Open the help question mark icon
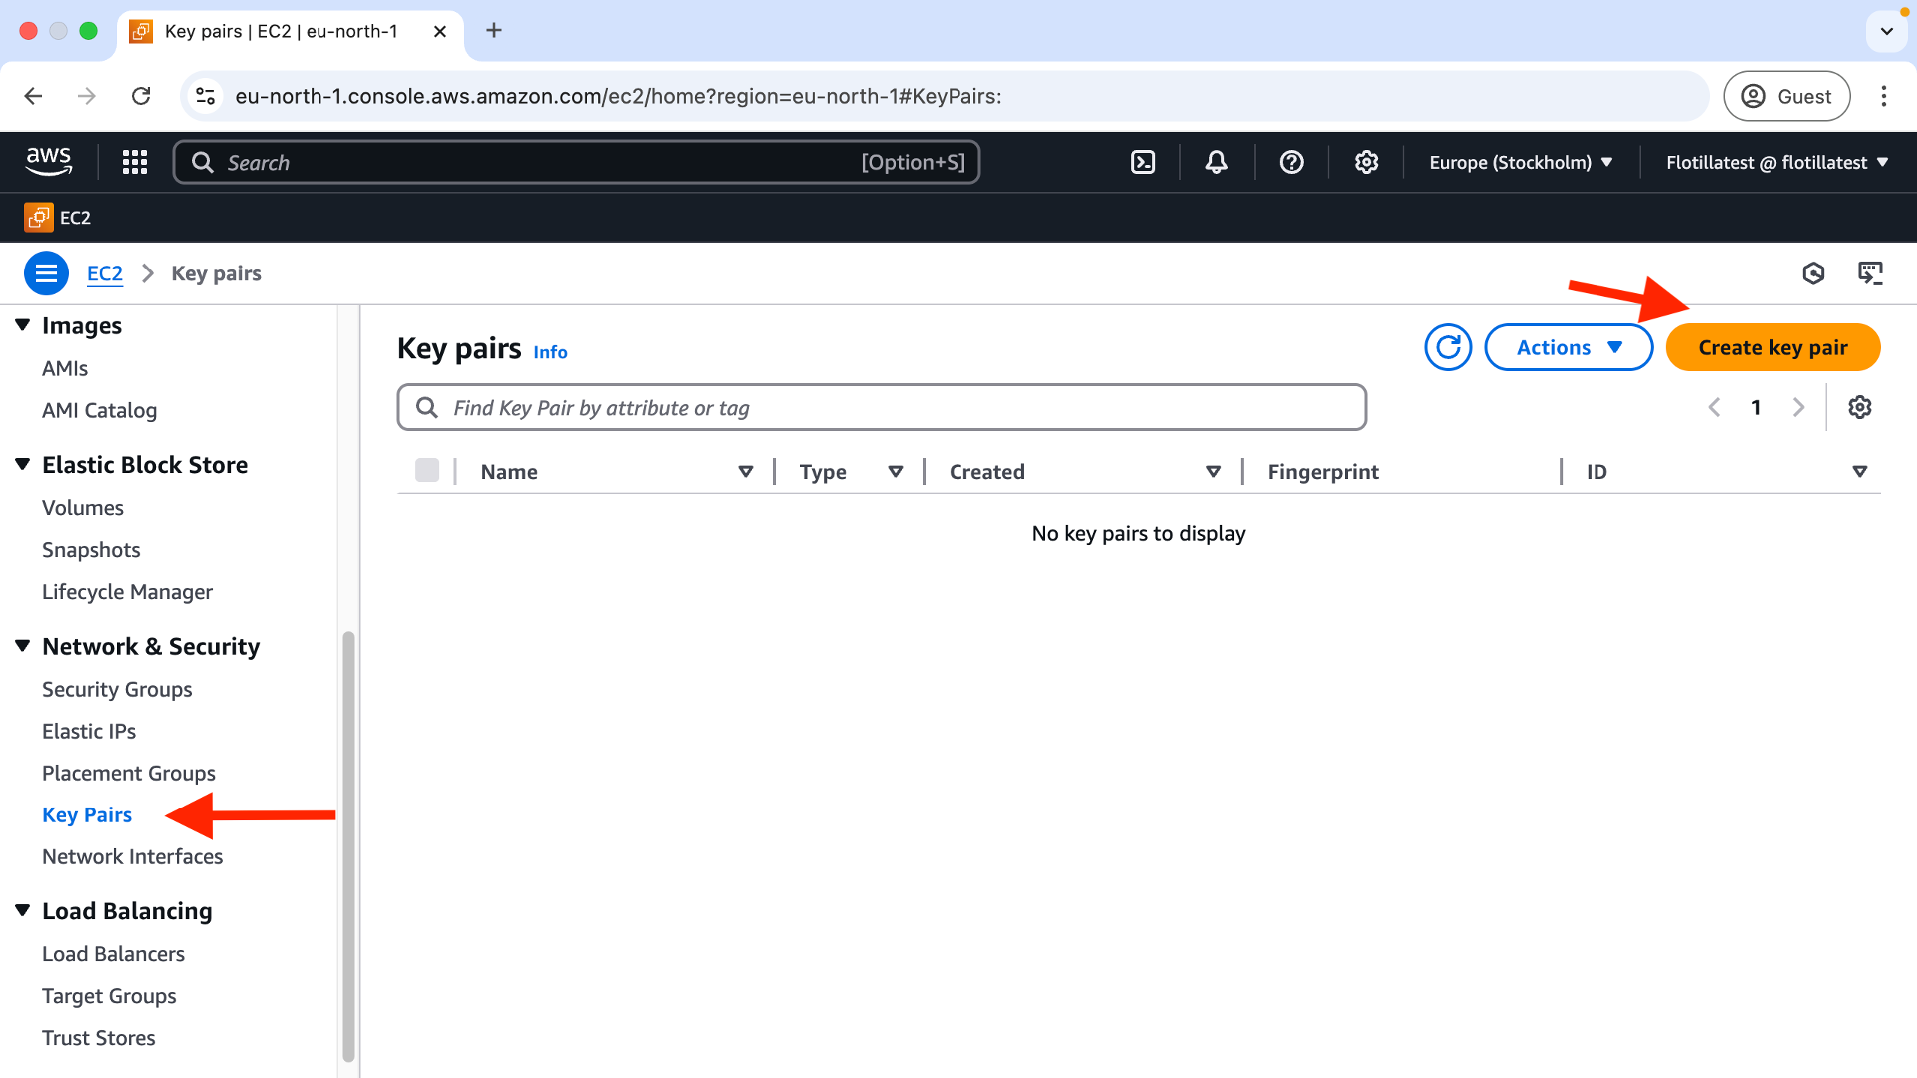The width and height of the screenshot is (1917, 1078). click(x=1291, y=162)
